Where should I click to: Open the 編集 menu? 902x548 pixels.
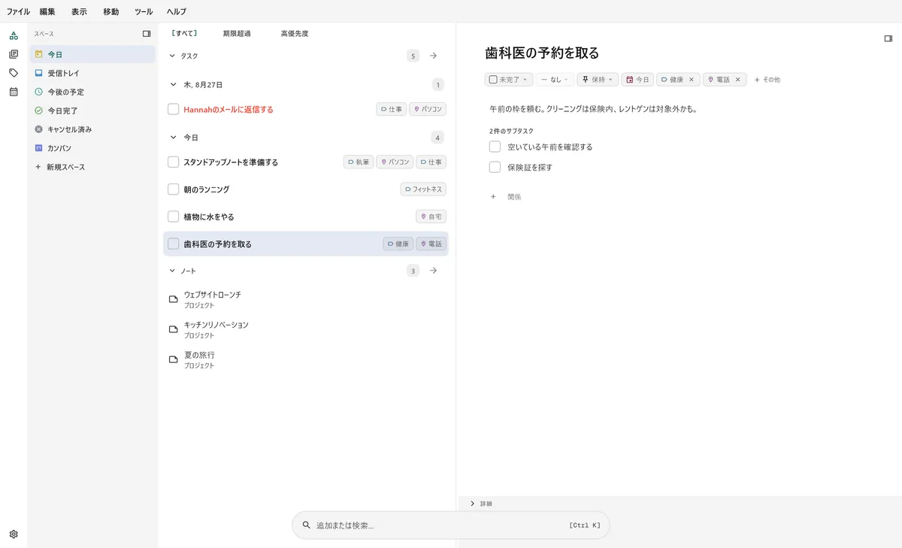47,11
